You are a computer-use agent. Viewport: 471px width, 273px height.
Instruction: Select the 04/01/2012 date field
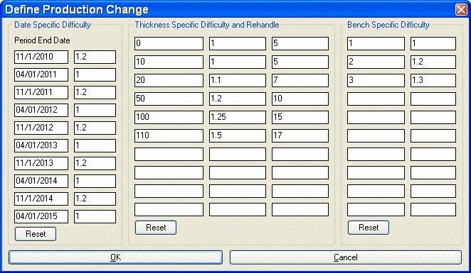click(41, 110)
